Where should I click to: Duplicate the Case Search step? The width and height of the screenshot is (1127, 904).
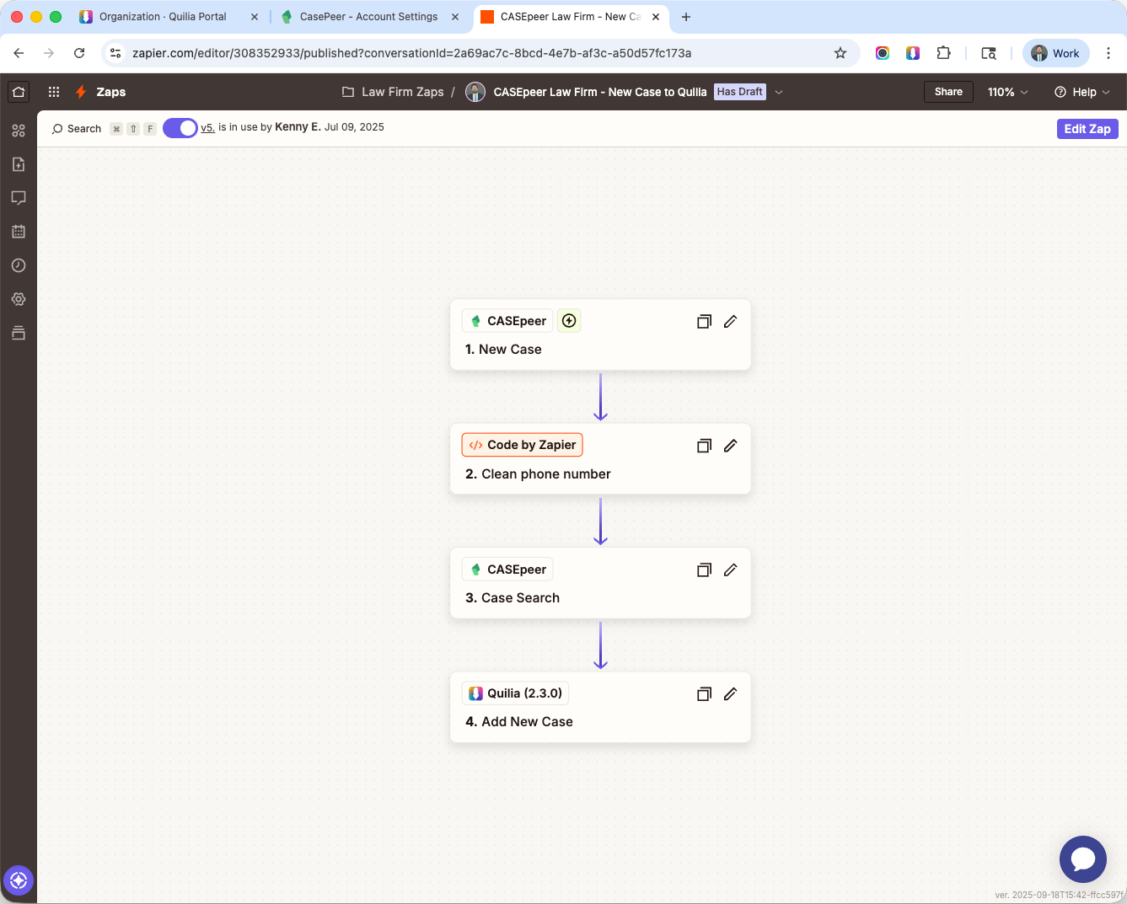click(x=705, y=570)
